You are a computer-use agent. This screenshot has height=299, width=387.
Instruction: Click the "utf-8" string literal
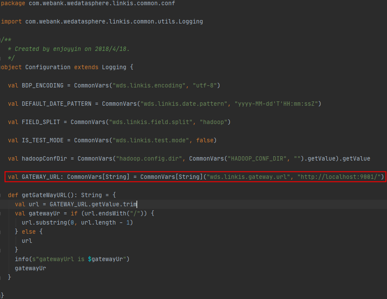[x=204, y=86]
